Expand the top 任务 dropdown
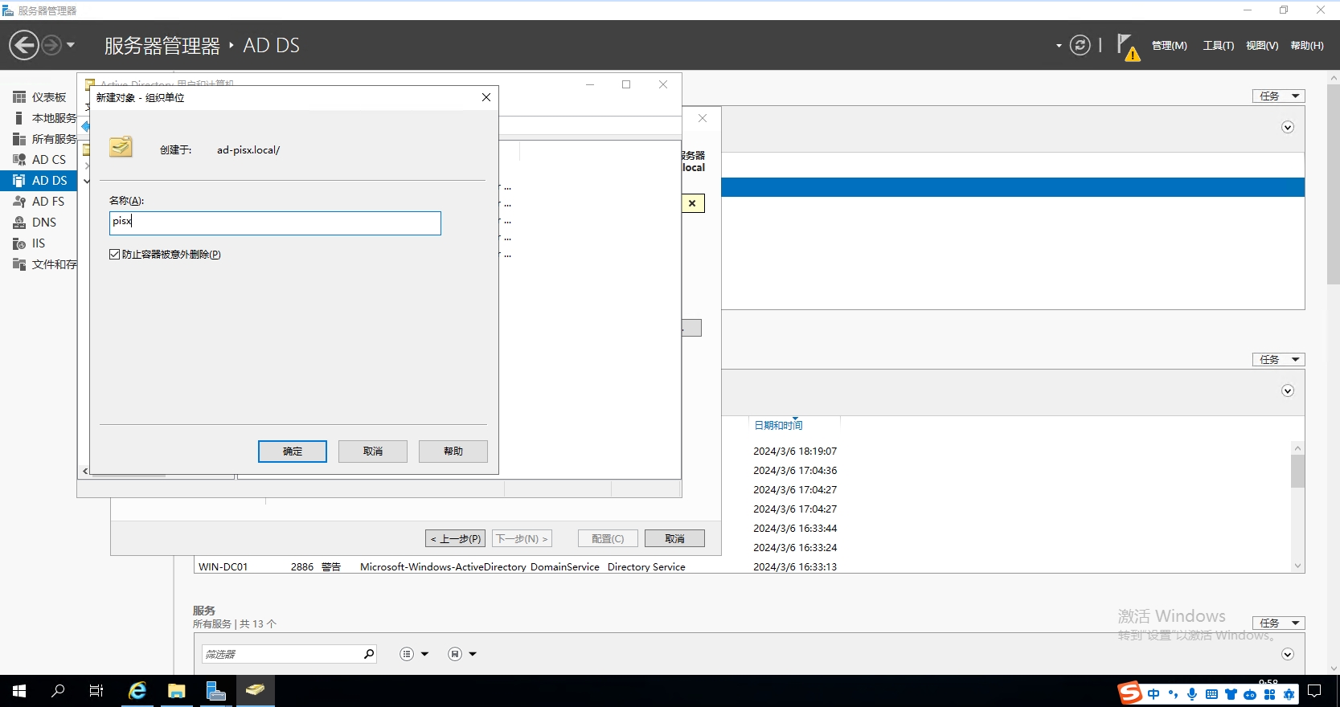This screenshot has width=1340, height=707. coord(1278,96)
